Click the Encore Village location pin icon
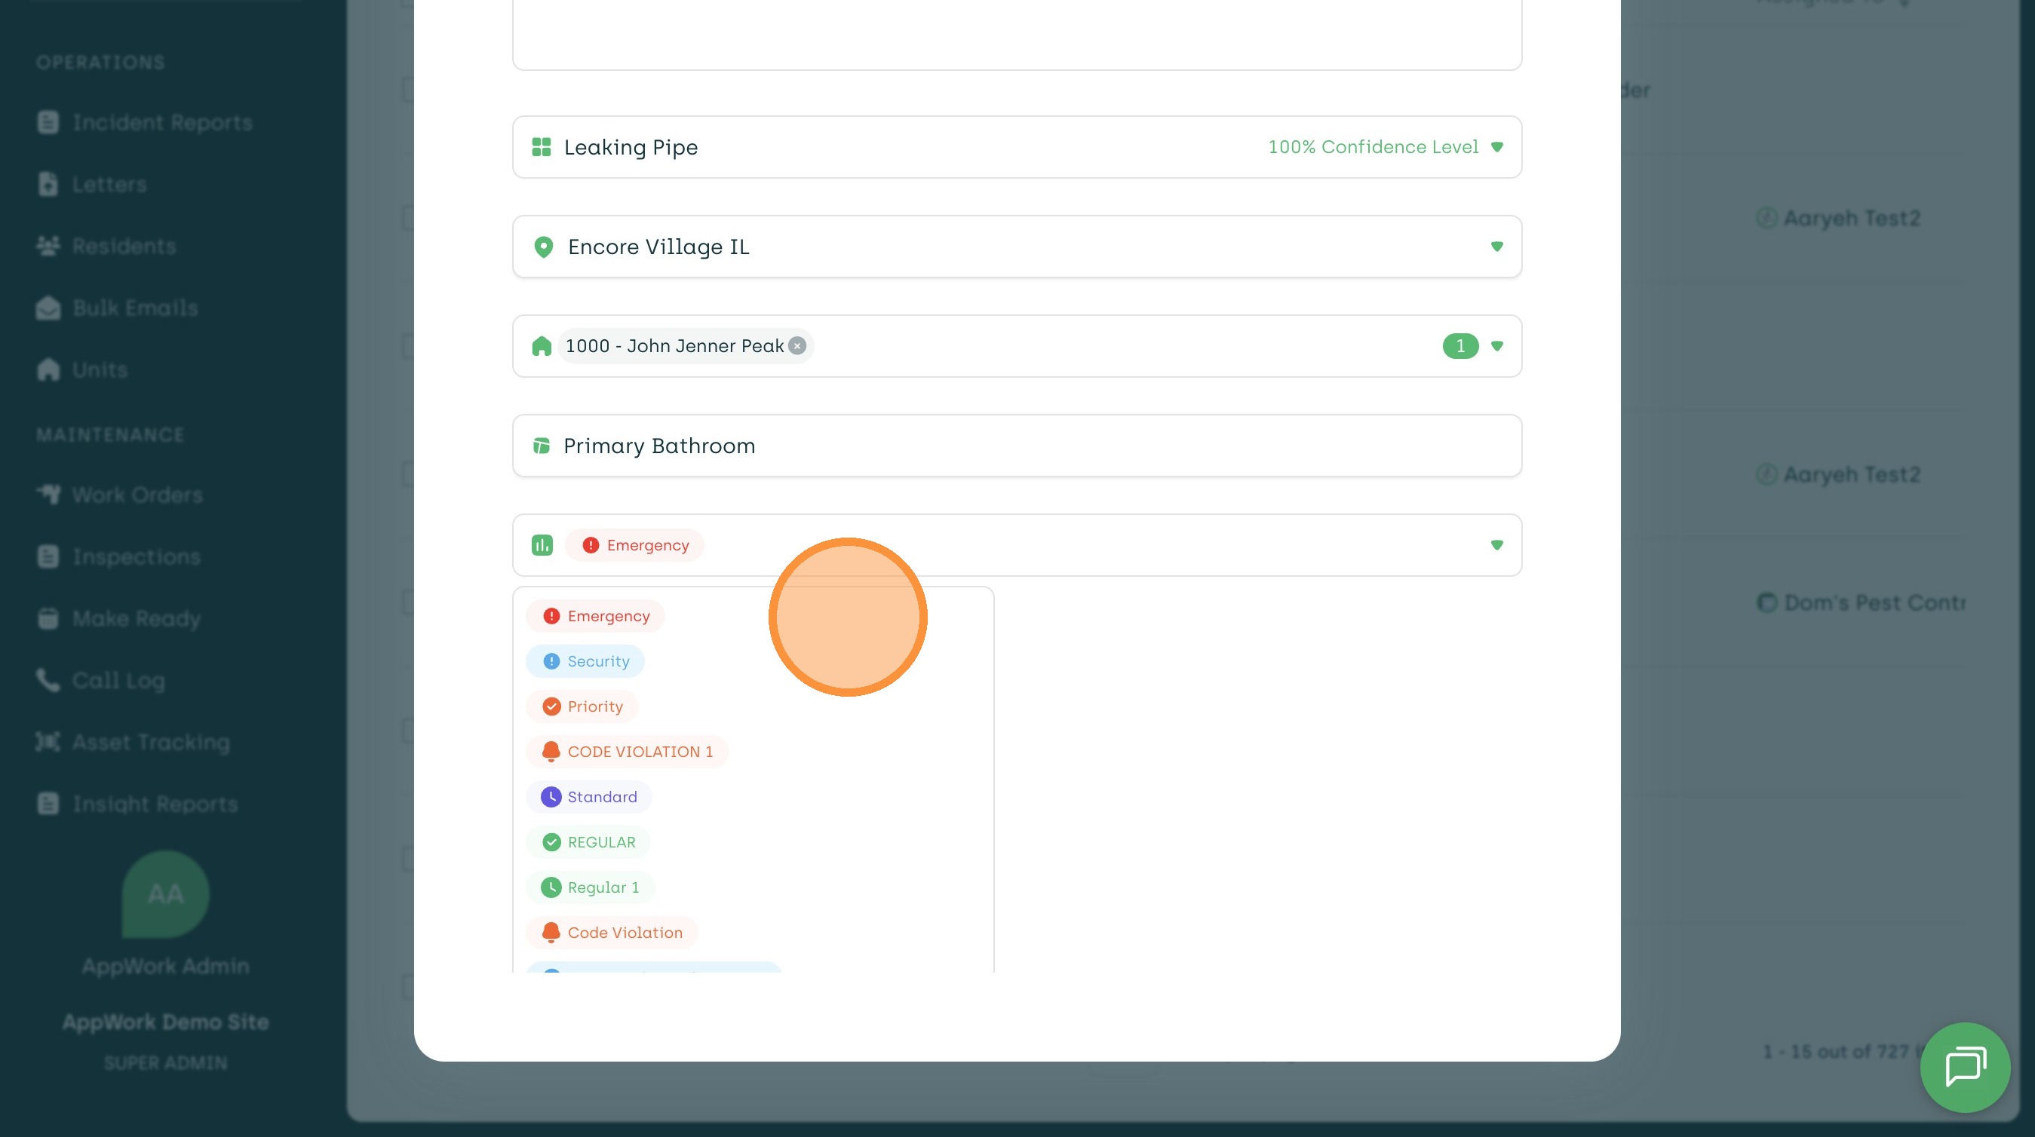Viewport: 2035px width, 1137px height. (x=544, y=247)
